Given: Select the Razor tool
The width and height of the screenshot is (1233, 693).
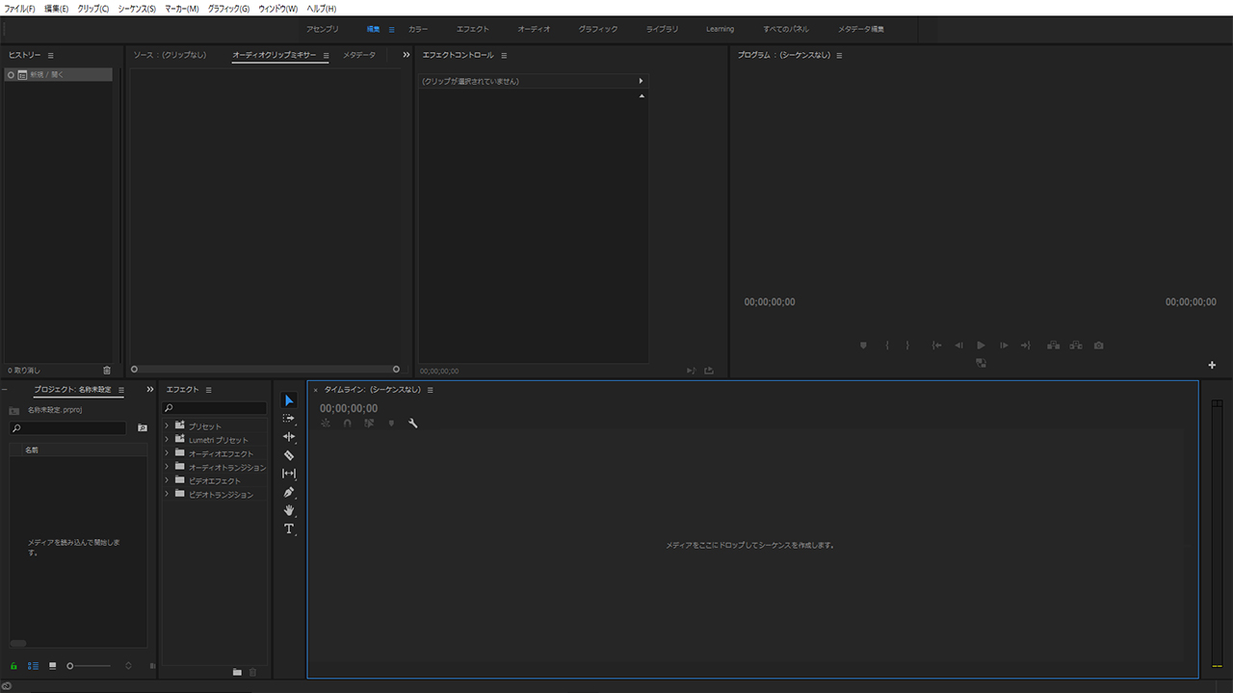Looking at the screenshot, I should click(289, 455).
